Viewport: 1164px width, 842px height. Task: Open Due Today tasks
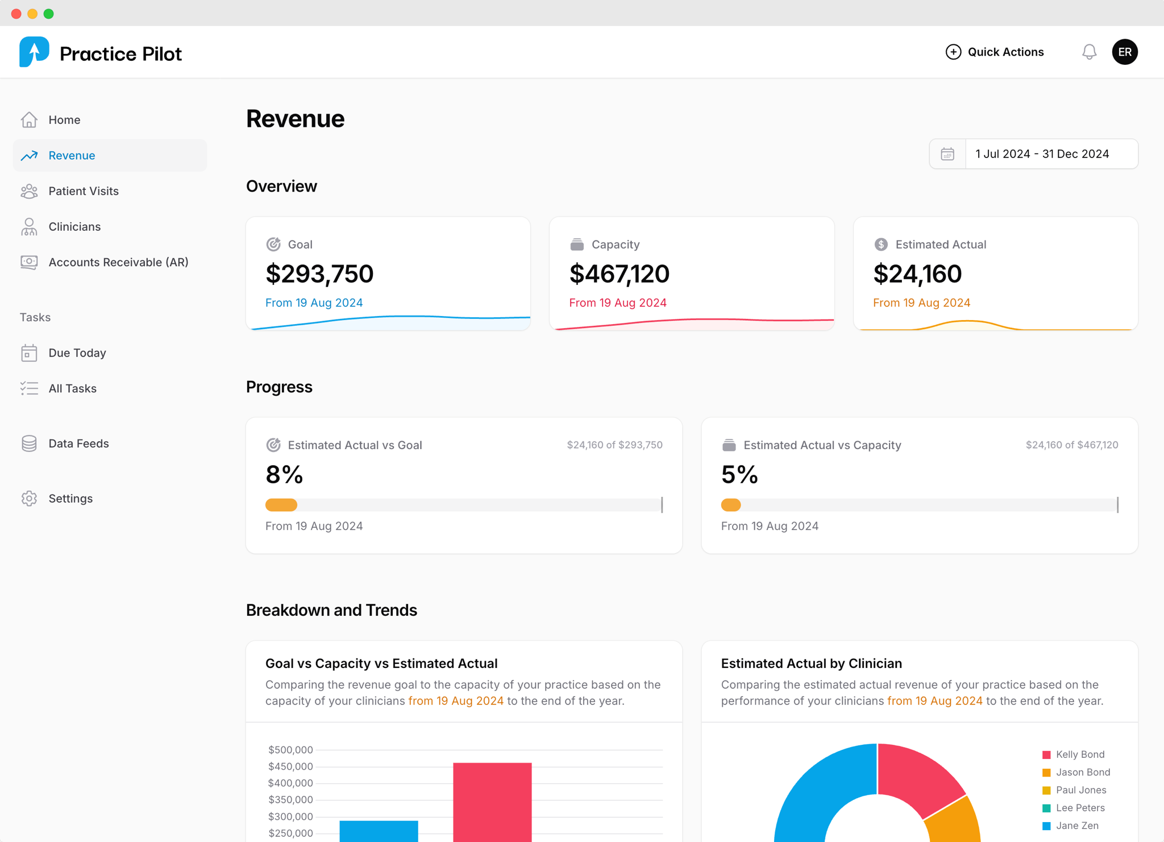(x=77, y=353)
